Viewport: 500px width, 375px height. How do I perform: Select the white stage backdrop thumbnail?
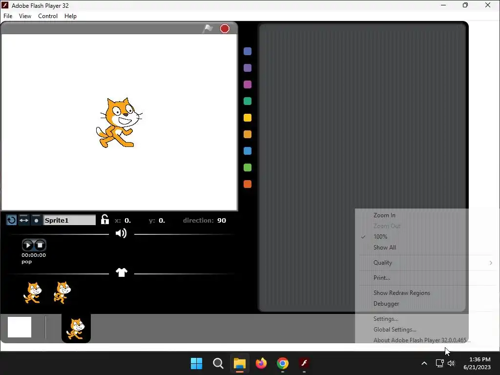pyautogui.click(x=20, y=327)
